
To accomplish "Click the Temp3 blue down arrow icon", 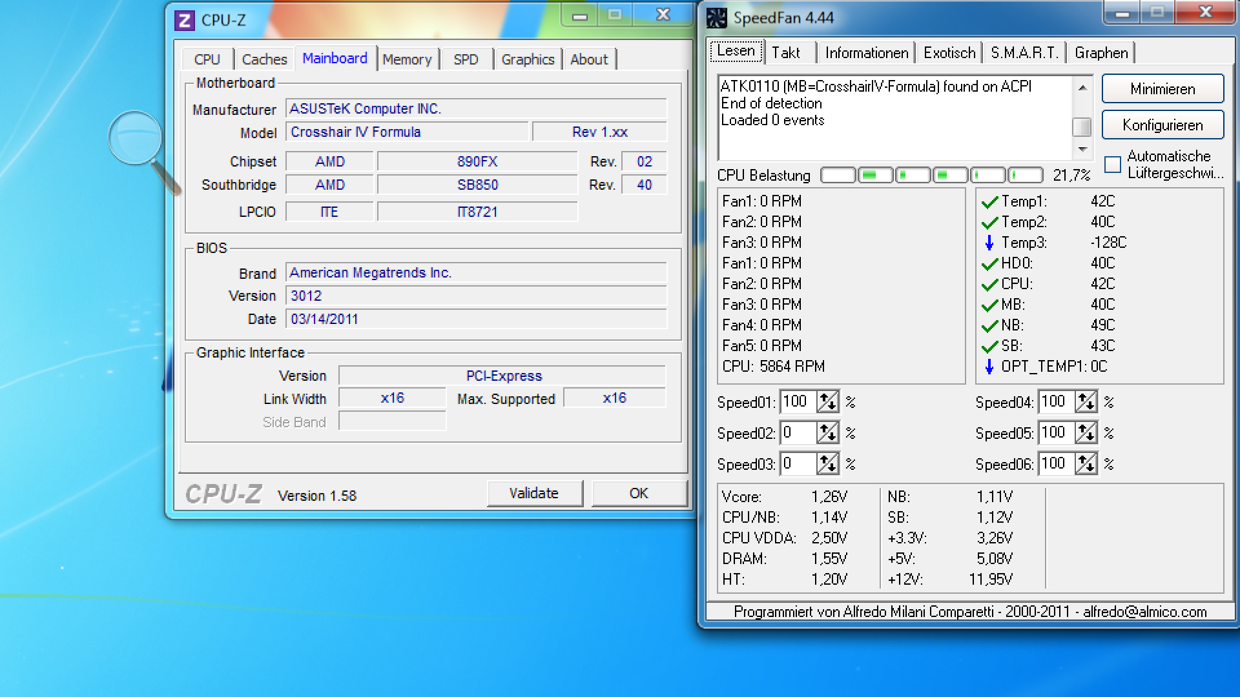I will [x=989, y=243].
